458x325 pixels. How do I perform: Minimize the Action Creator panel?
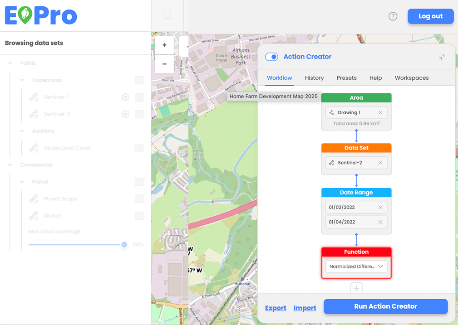point(442,57)
